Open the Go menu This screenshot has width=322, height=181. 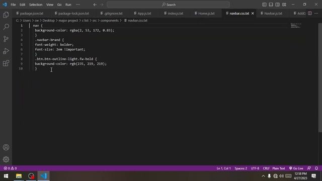coord(59,5)
